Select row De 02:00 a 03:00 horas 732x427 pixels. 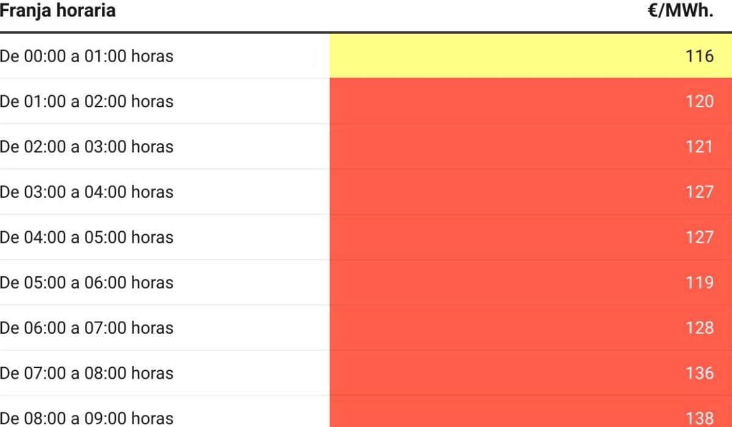(366, 146)
